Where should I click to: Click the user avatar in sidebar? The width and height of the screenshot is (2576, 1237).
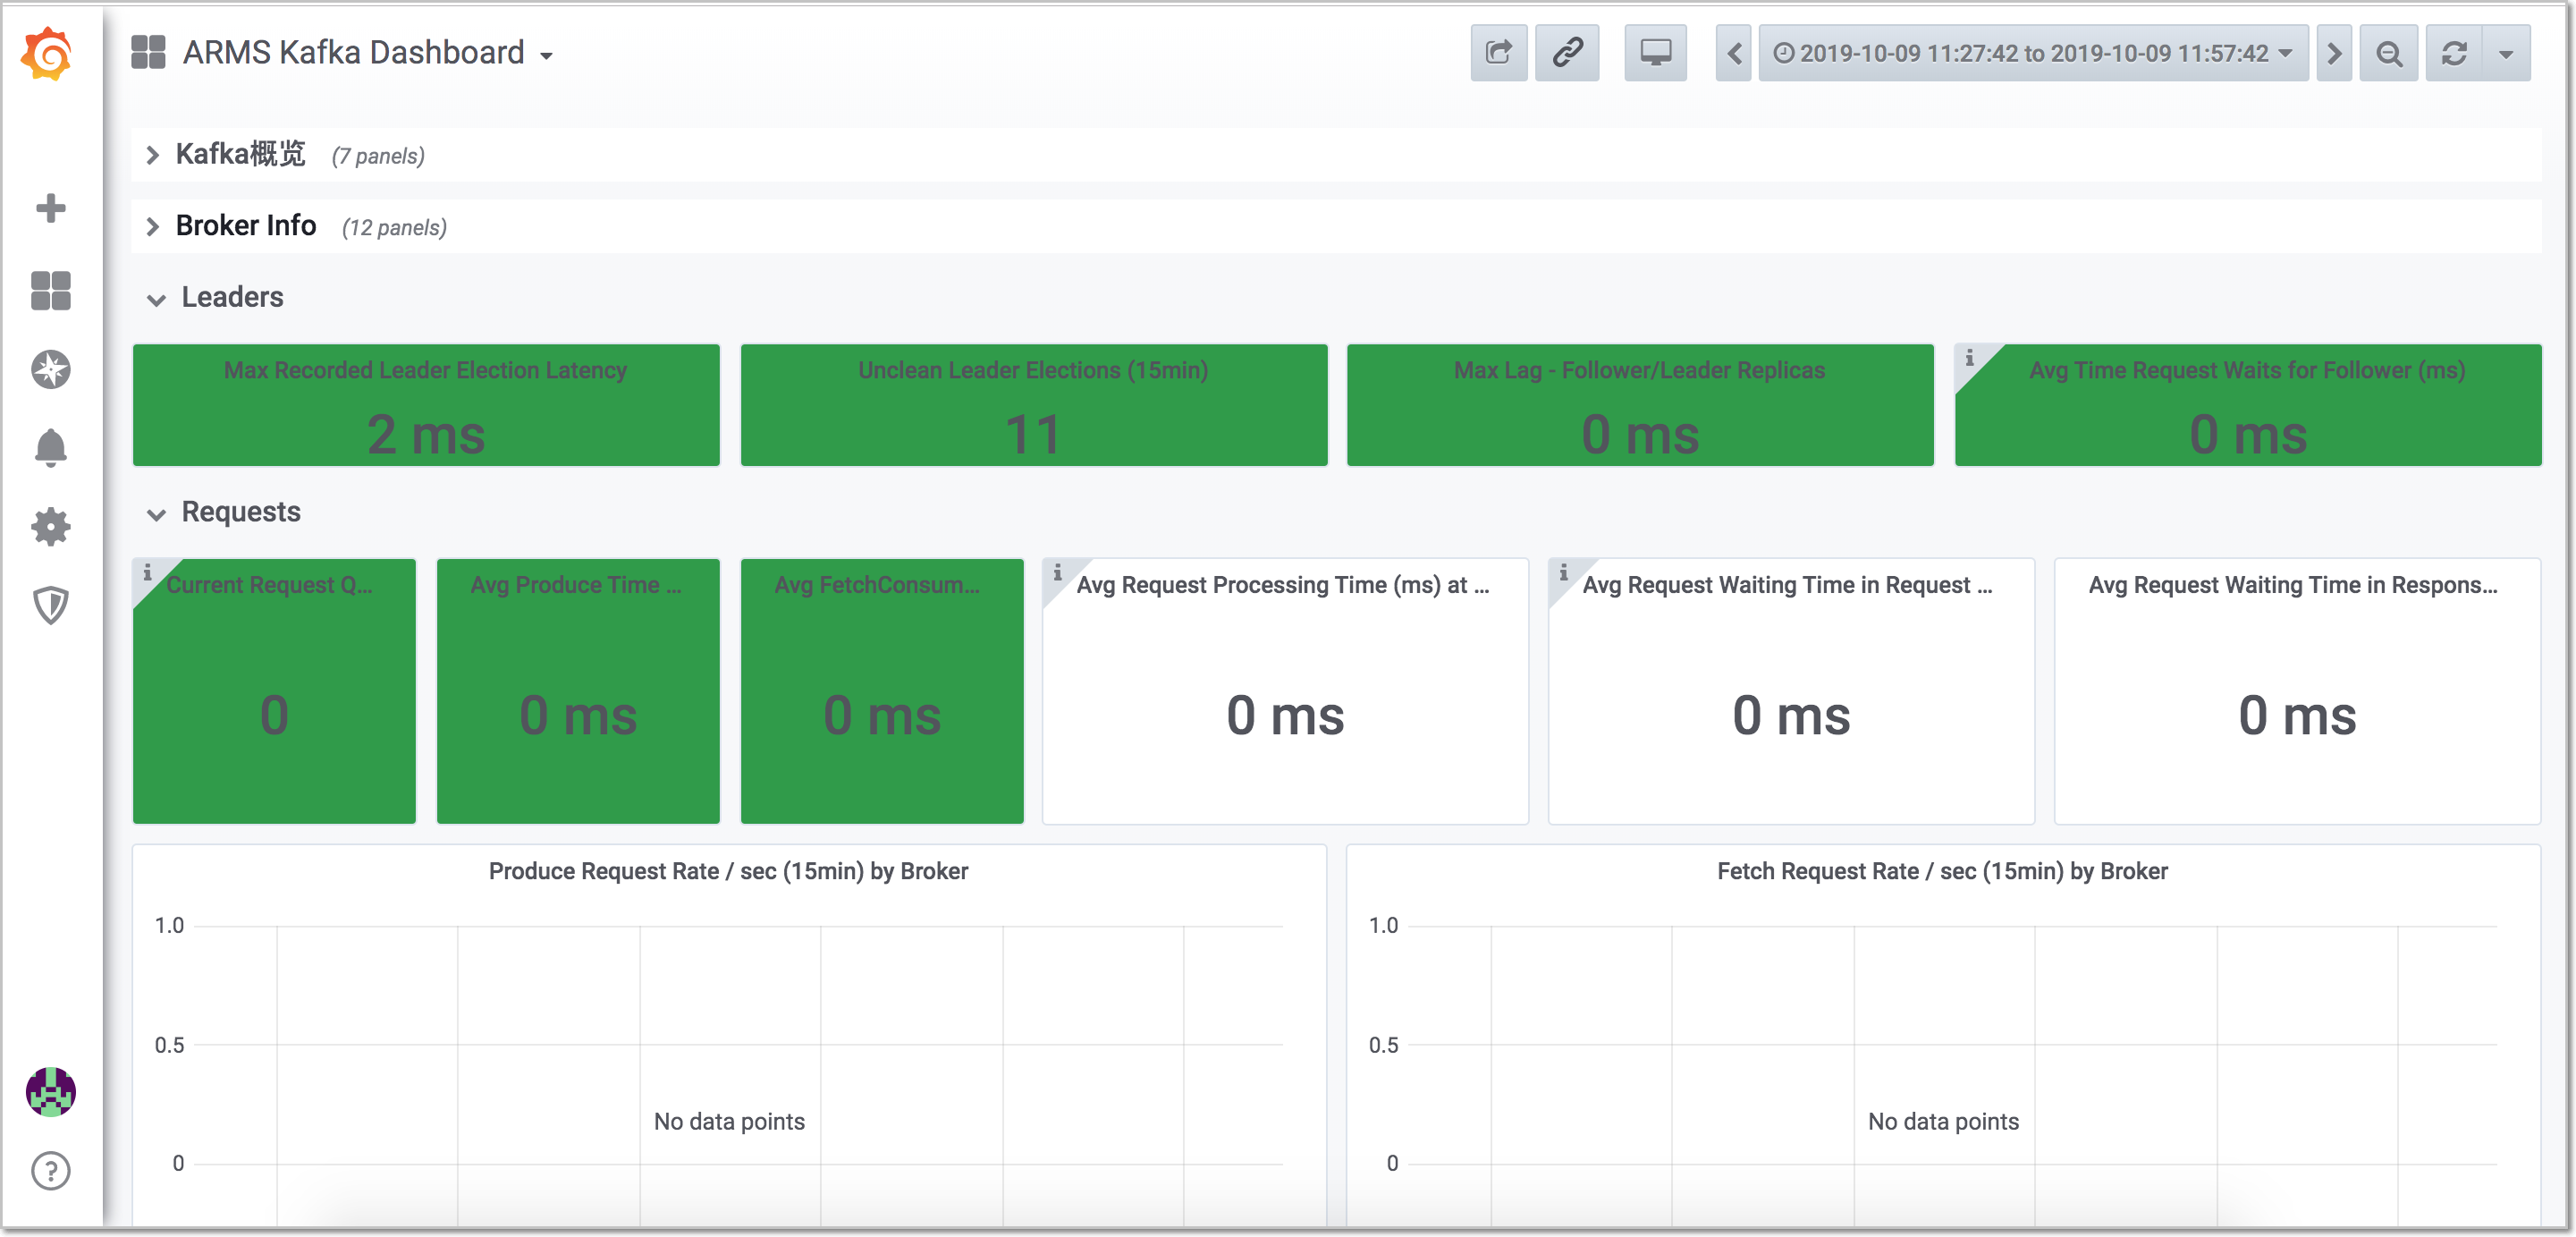50,1091
